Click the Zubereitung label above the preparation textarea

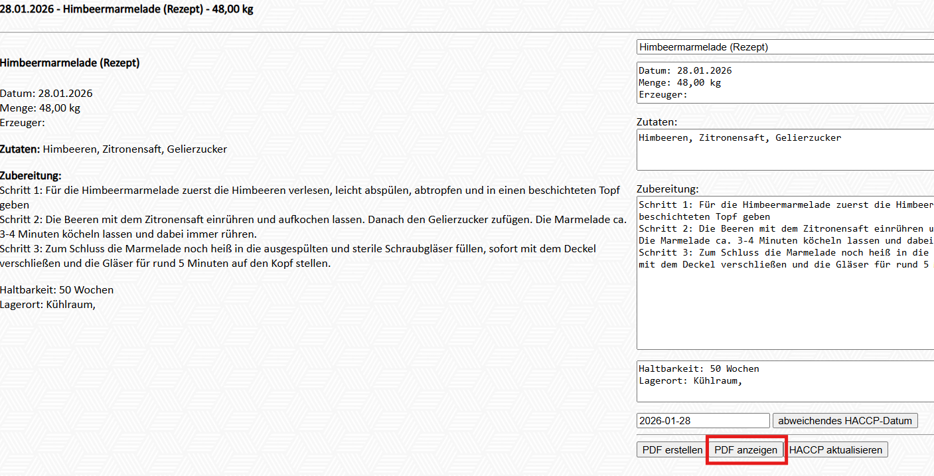point(667,189)
